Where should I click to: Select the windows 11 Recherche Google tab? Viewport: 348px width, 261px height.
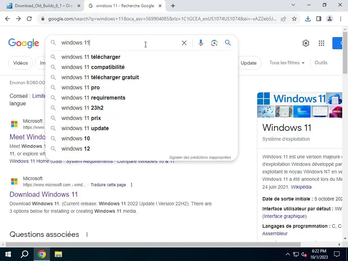[125, 6]
